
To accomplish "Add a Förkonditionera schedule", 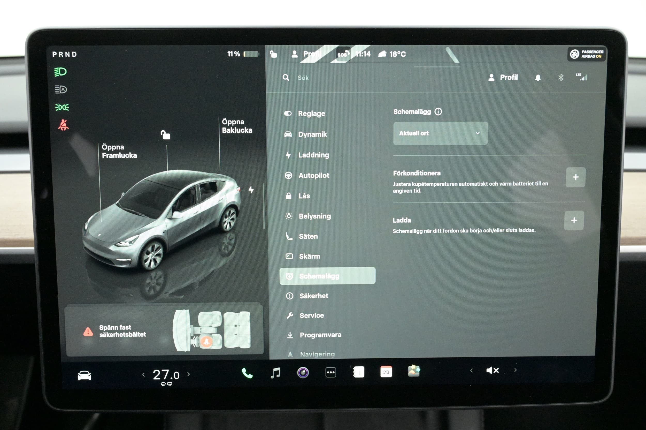I will coord(575,177).
